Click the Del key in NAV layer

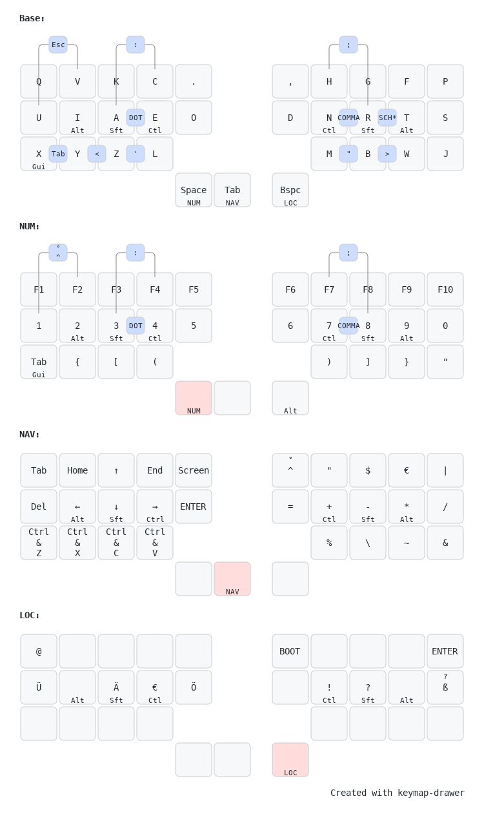coord(39,506)
